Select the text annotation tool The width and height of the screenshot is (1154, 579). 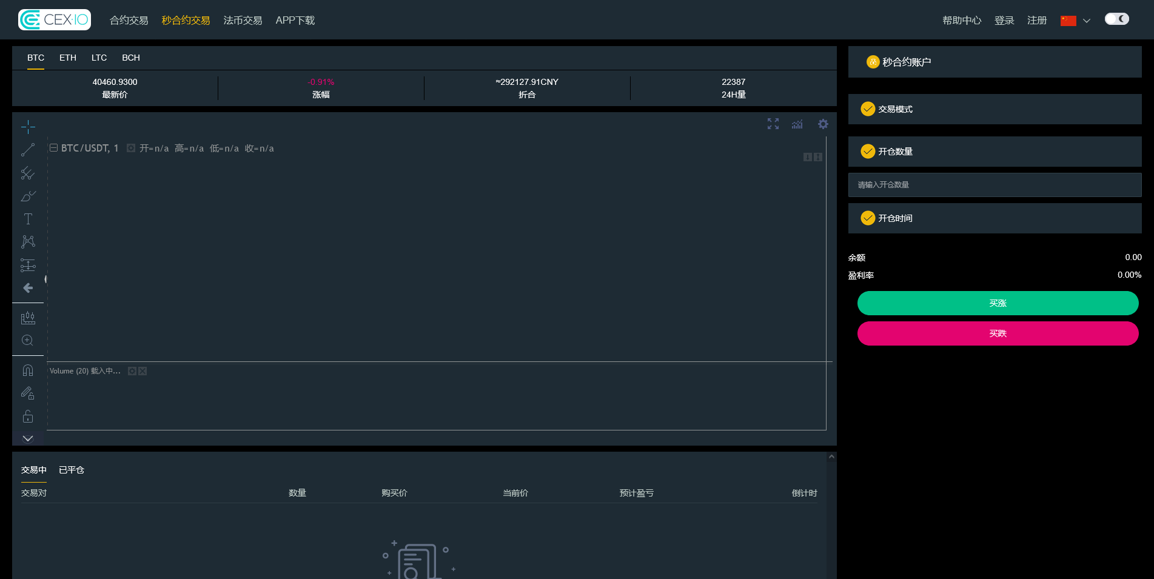(28, 219)
